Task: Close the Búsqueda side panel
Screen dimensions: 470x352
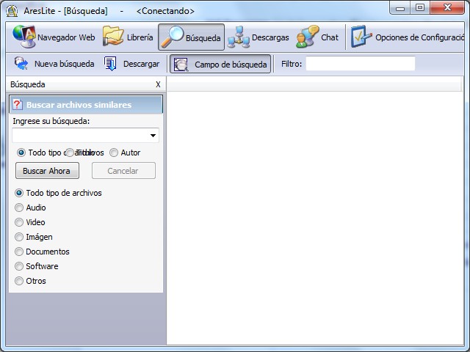Action: [x=158, y=84]
